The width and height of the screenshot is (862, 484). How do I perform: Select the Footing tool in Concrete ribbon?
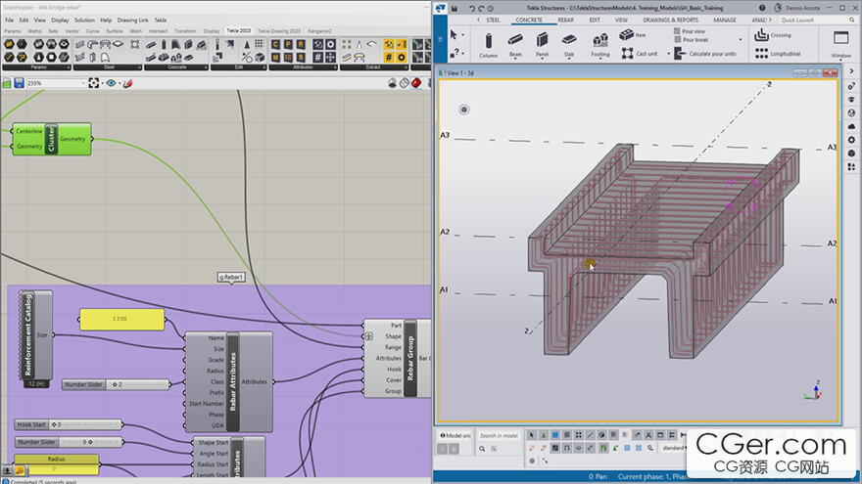(600, 44)
